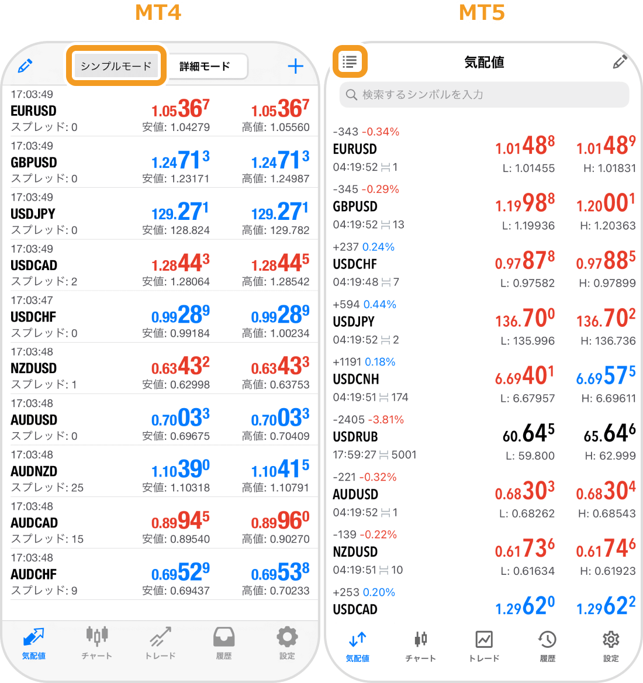Image resolution: width=643 pixels, height=683 pixels.
Task: Select AUDUSD row in MT4 list
Action: 160,419
